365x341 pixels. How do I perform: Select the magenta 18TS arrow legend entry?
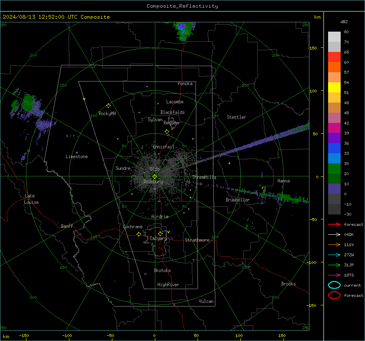pos(334,275)
